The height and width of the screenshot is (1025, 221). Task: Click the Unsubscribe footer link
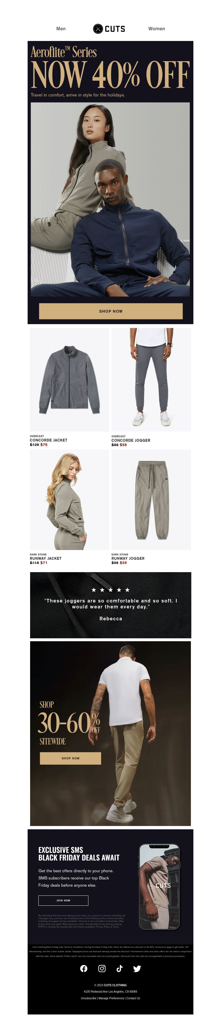(x=88, y=998)
